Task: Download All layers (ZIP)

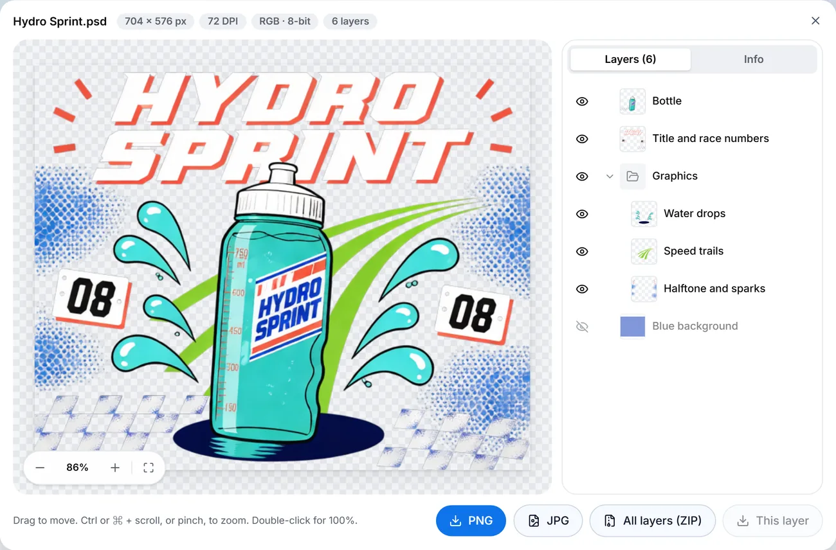Action: pos(653,520)
